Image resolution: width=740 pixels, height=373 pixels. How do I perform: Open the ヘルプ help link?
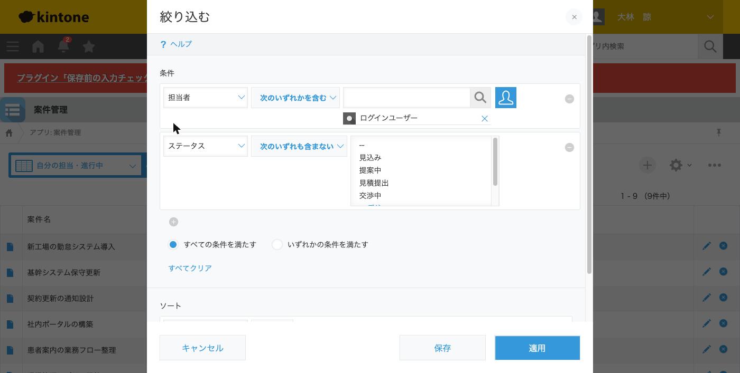click(x=181, y=44)
